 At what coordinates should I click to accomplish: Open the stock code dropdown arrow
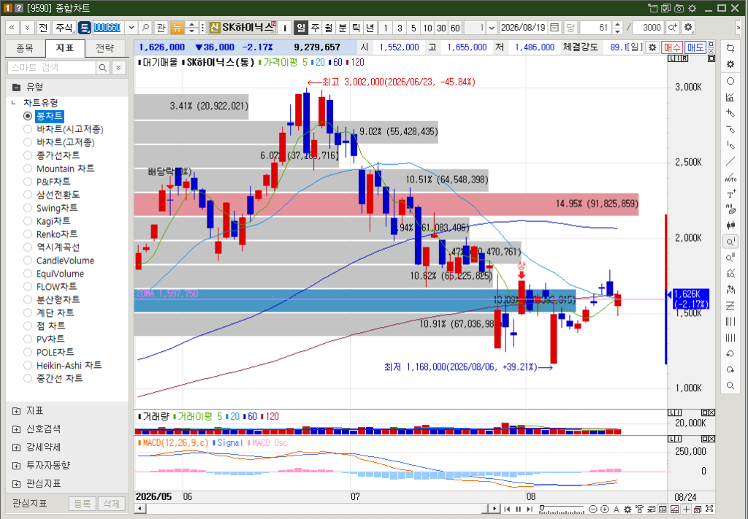click(x=131, y=28)
